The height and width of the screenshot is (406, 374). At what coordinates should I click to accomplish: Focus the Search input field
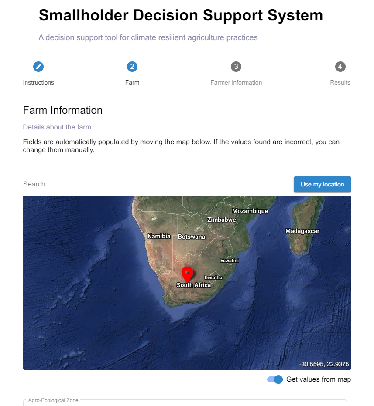156,184
